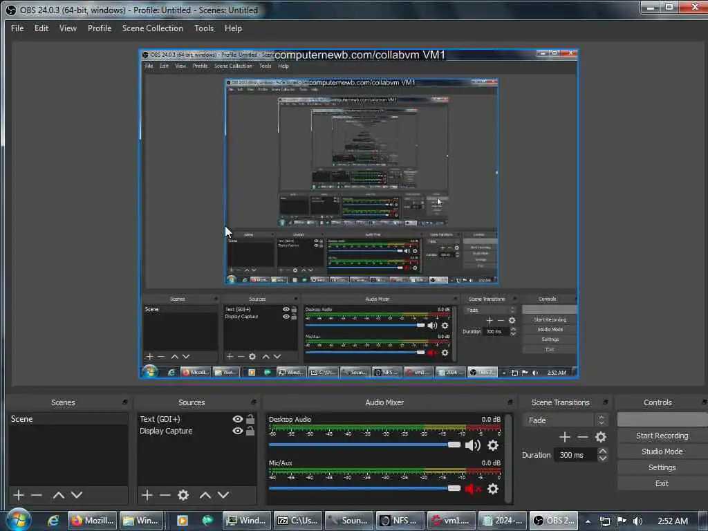Screen dimensions: 708x531
Task: Toggle visibility of Text (GDI+) source
Action: coord(238,419)
